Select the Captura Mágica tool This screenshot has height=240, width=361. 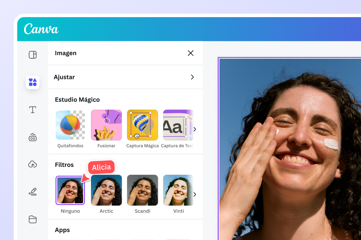[143, 125]
